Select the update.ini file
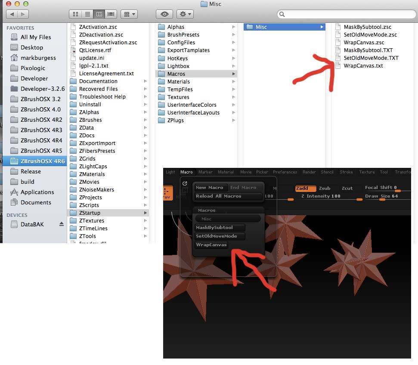 click(x=91, y=58)
